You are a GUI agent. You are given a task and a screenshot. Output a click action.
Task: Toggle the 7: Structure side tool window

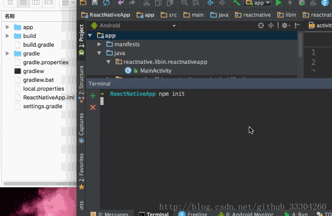tap(82, 84)
